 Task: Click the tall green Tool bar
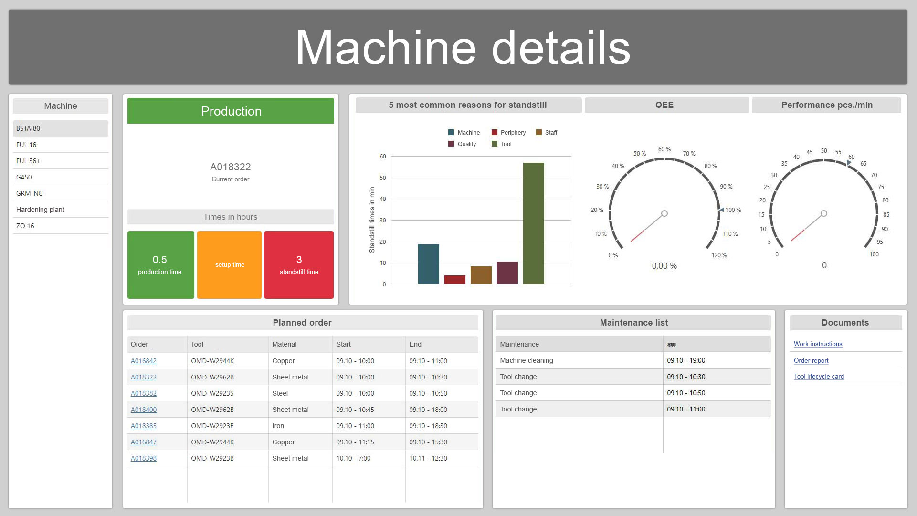[533, 223]
